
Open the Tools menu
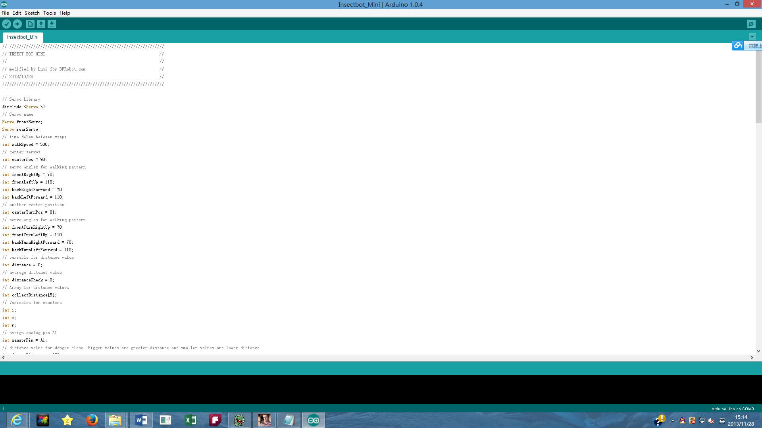coord(50,13)
